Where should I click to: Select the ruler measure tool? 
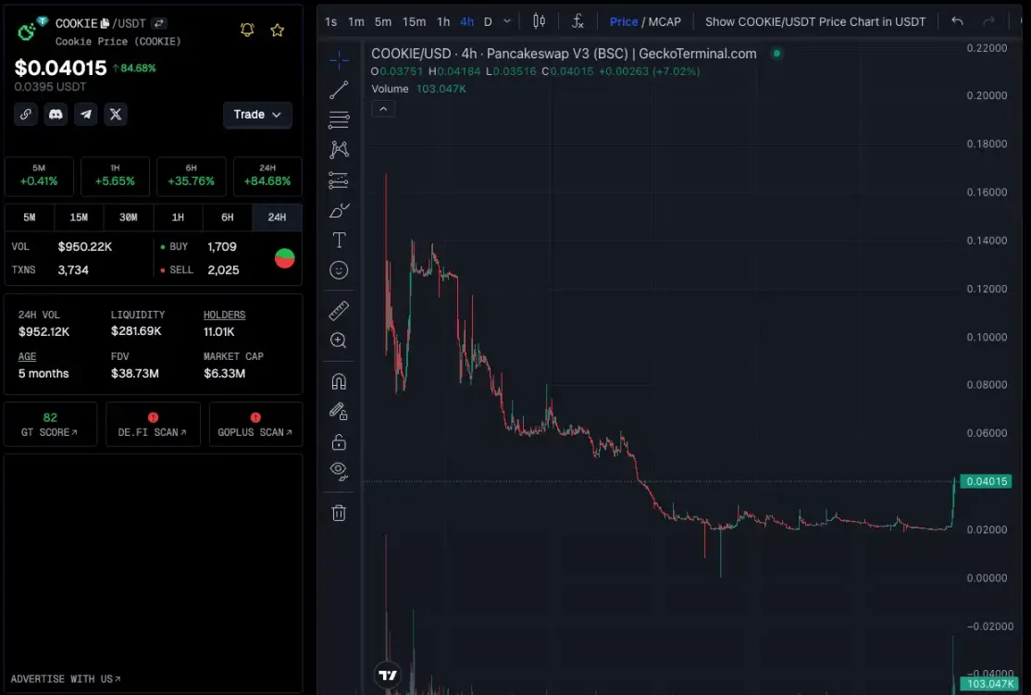339,310
